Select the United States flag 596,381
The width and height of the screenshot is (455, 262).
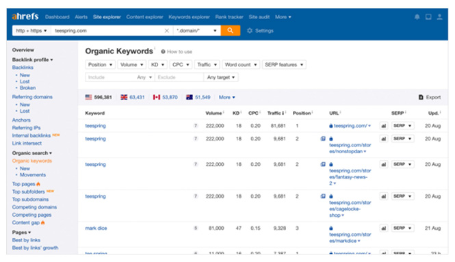click(99, 97)
